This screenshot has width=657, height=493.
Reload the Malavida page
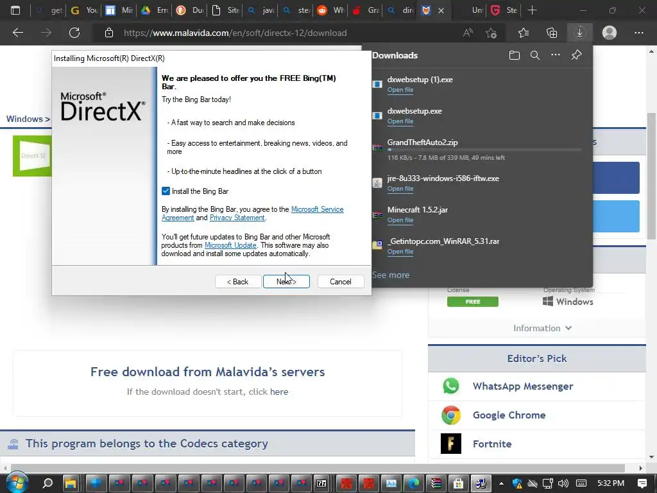(74, 33)
